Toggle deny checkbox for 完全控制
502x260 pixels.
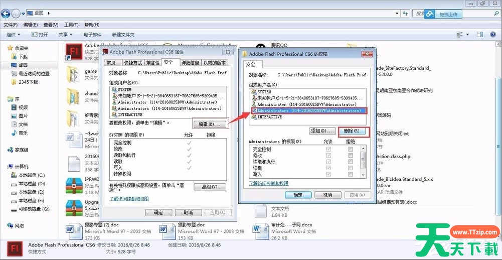[351, 149]
